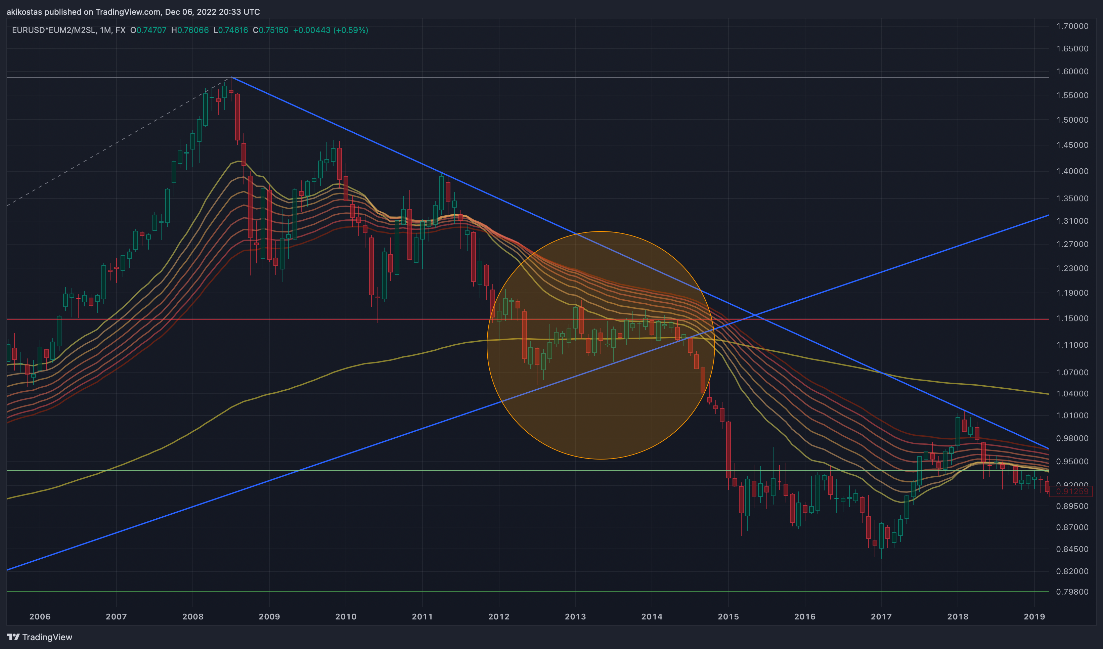Click the 0.84500 price axis label
Screen dimensions: 1103x649
tap(1072, 549)
